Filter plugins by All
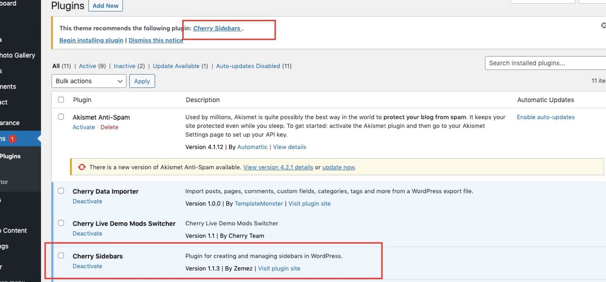The width and height of the screenshot is (606, 282). coord(56,66)
